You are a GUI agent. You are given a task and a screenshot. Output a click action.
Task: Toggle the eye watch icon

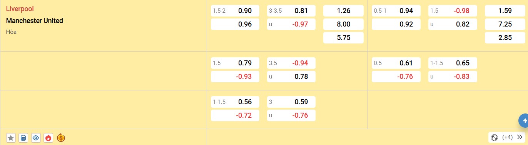pyautogui.click(x=36, y=138)
